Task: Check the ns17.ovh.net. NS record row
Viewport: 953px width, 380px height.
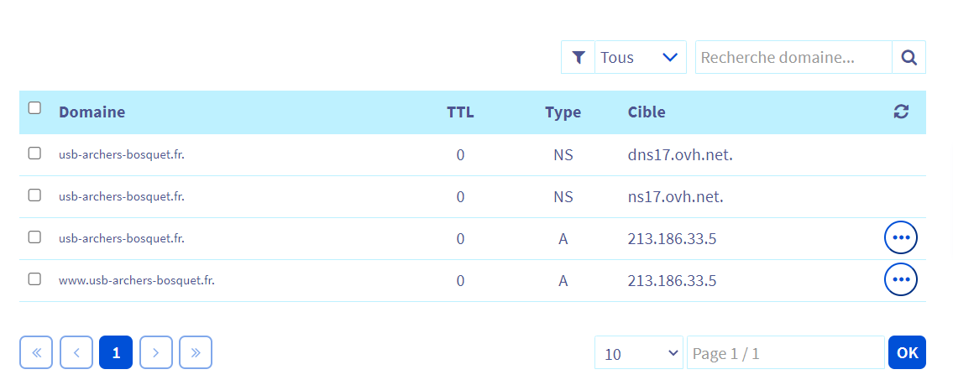Action: (x=34, y=195)
